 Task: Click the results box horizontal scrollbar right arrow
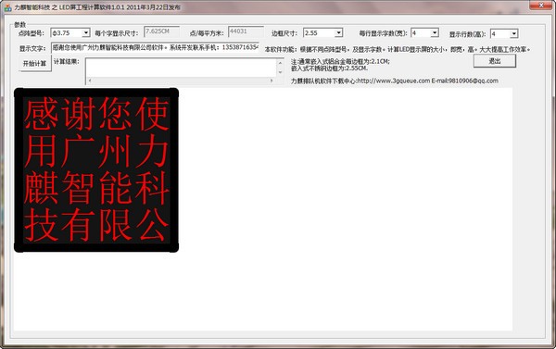pyautogui.click(x=272, y=81)
